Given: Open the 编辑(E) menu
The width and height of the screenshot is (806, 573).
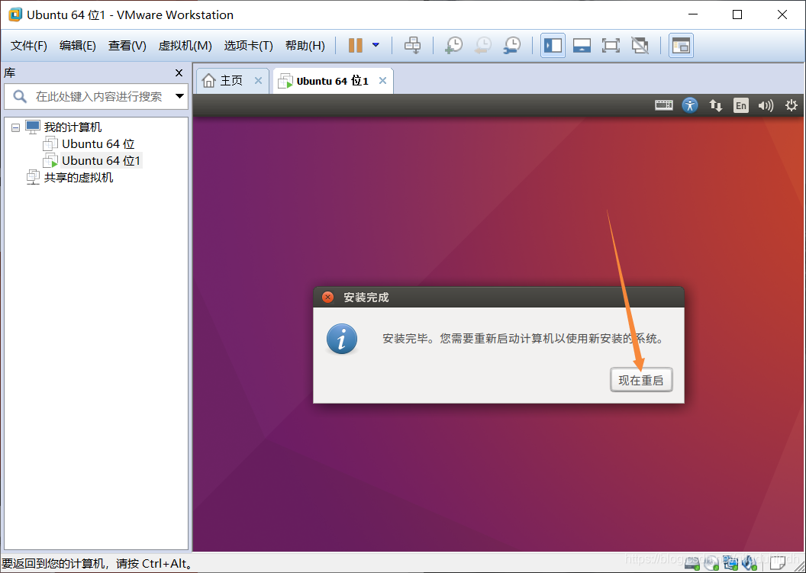Looking at the screenshot, I should coord(78,46).
